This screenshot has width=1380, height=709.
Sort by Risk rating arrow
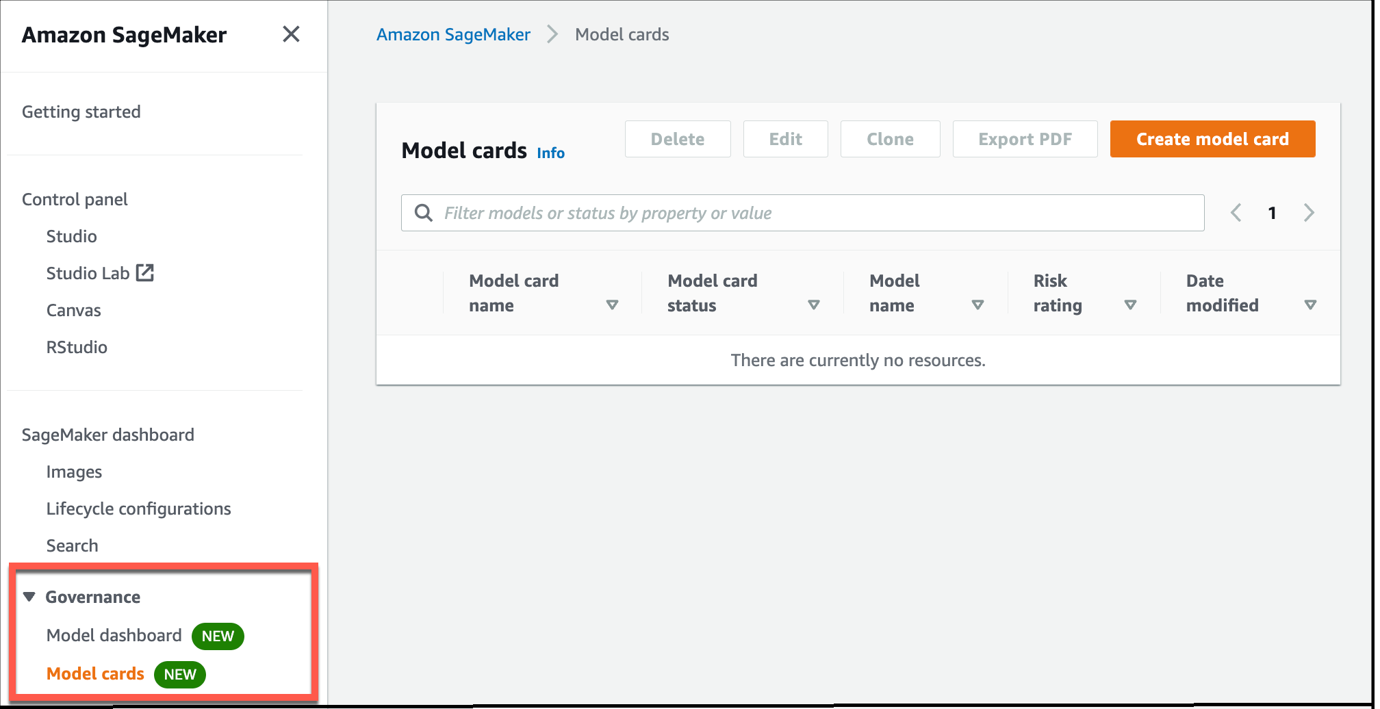[1131, 305]
